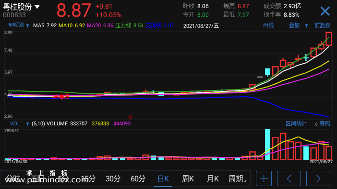Screen dimensions: 337x189
Task: Click the plus zoom-in button
Action: pos(264,178)
